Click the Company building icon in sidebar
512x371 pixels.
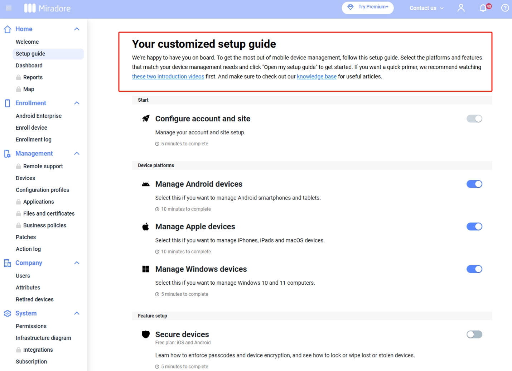[8, 263]
